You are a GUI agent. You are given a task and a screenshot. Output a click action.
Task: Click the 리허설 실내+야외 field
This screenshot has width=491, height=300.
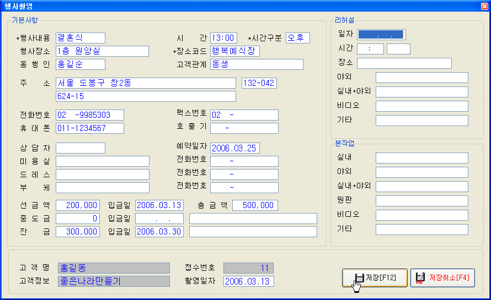point(422,92)
